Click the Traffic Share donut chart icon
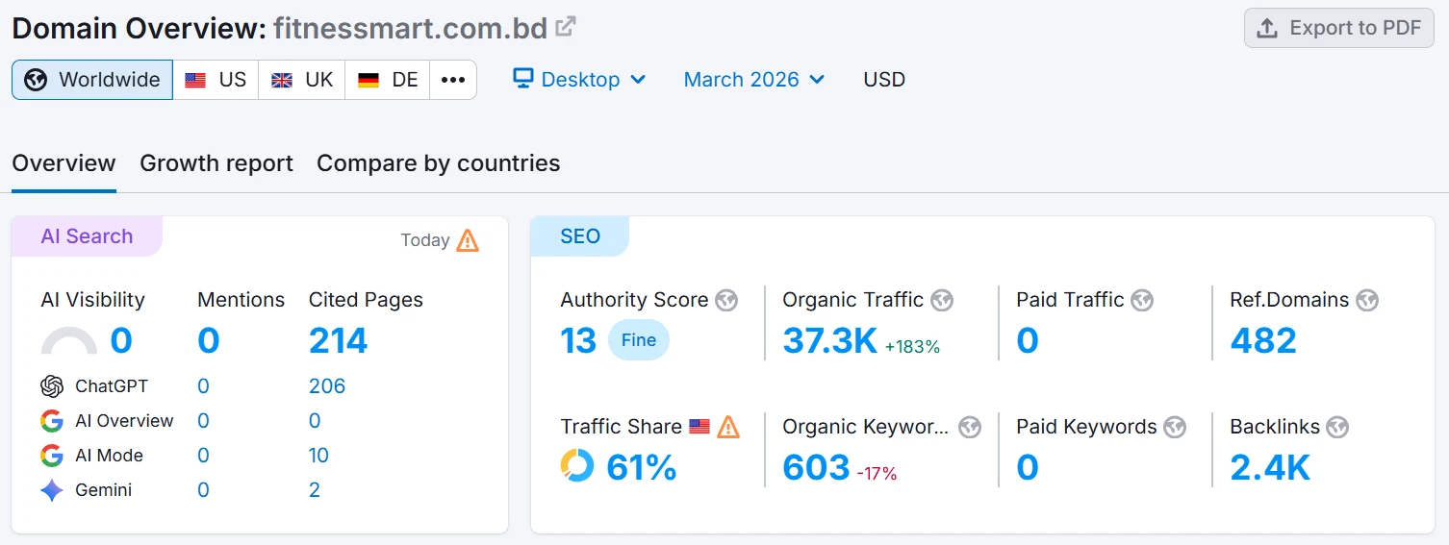Screen dimensions: 1449x545 coord(577,466)
